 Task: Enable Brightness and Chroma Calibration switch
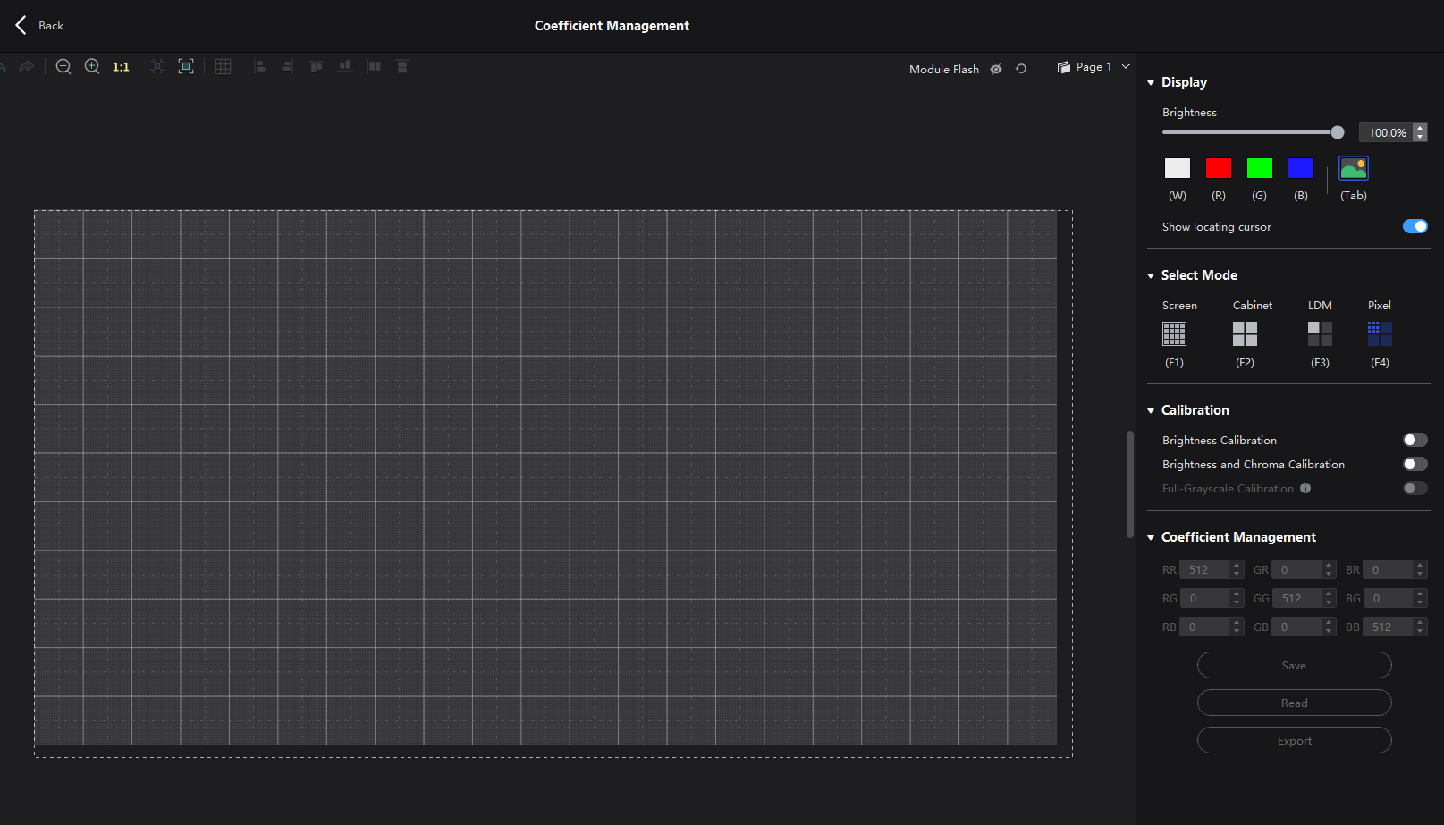point(1415,464)
